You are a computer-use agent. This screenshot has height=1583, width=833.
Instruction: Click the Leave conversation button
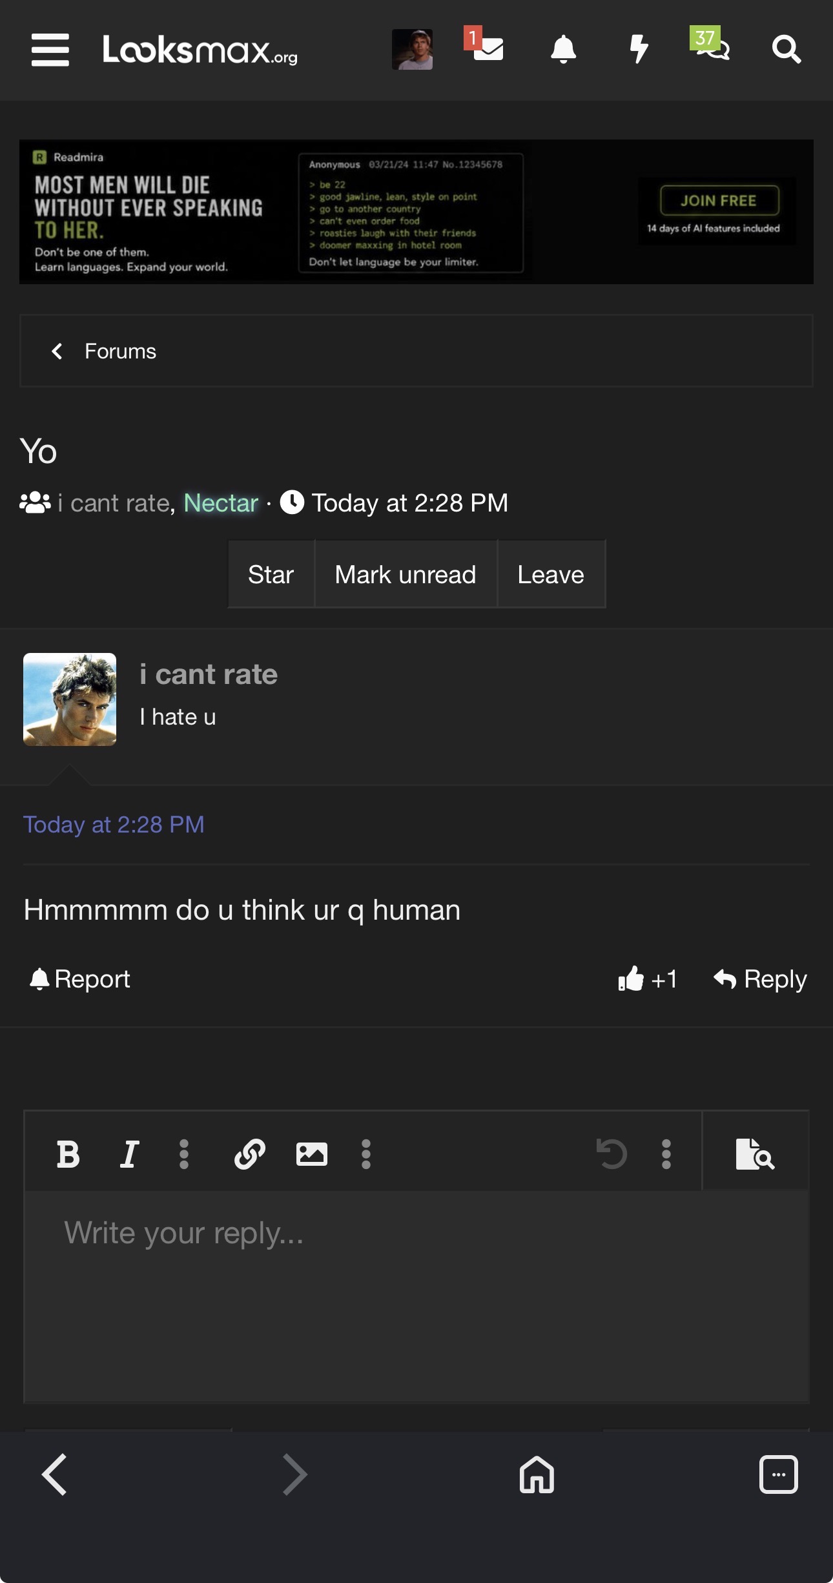point(551,574)
